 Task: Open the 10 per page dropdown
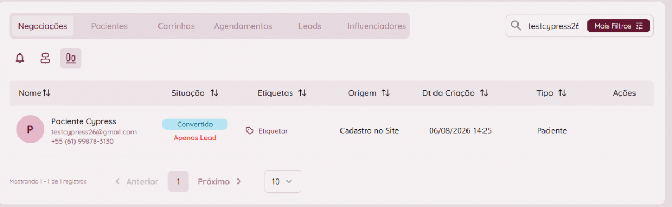[283, 181]
